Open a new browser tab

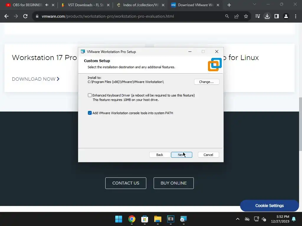[x=229, y=5]
